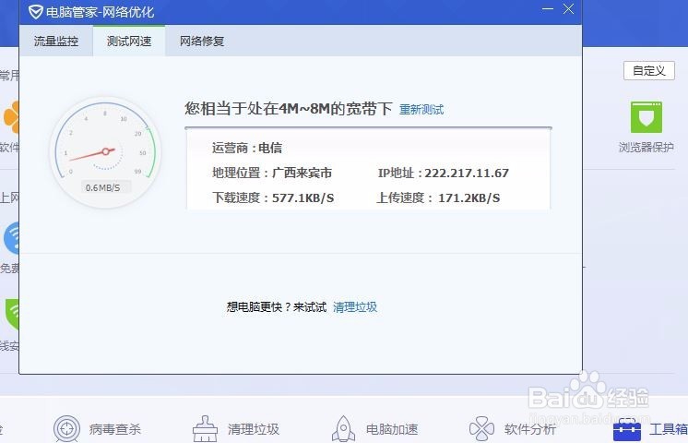Click the 电脑管家 shield logo in title bar
Screen dimensions: 688x443
point(35,12)
